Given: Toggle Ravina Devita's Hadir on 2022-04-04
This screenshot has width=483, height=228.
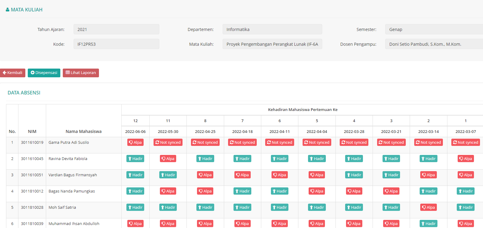Looking at the screenshot, I should [x=317, y=159].
